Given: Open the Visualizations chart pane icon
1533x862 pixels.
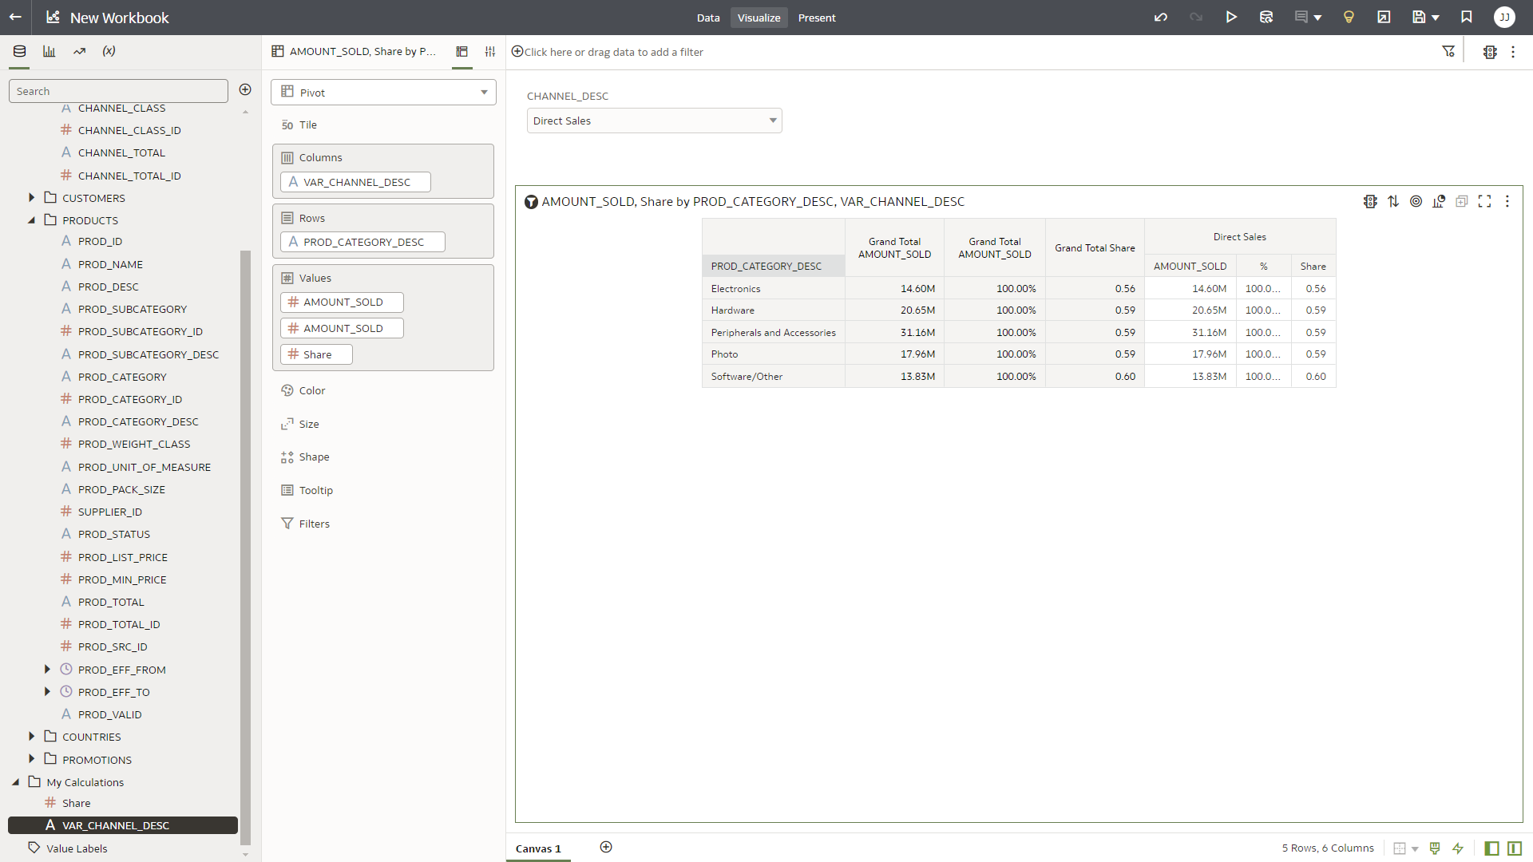Looking at the screenshot, I should [50, 51].
